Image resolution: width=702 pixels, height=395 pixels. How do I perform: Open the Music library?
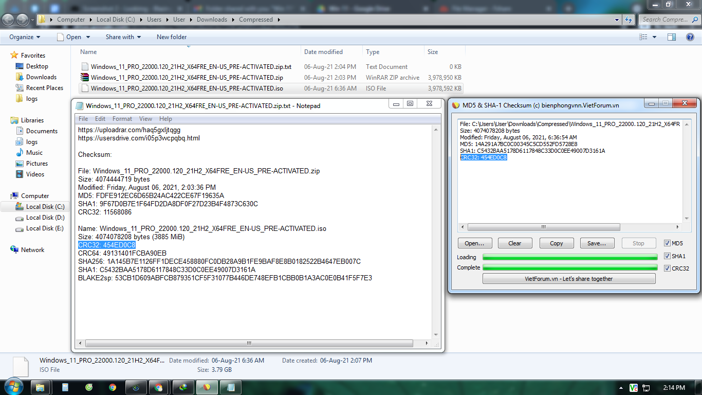click(x=34, y=153)
